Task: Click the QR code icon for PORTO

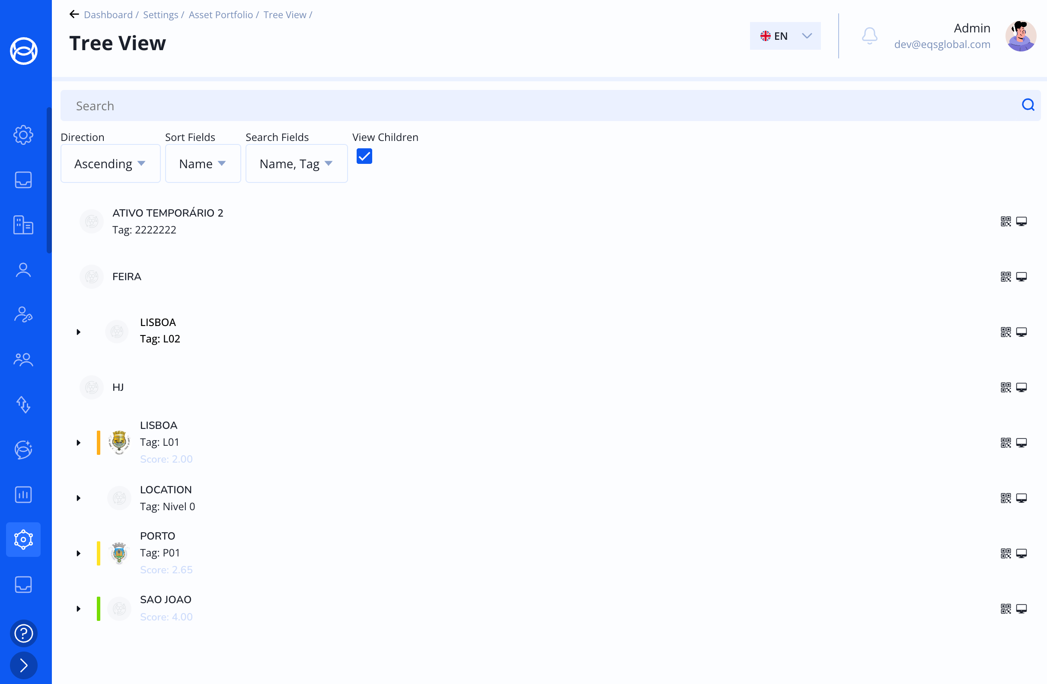Action: tap(1005, 553)
